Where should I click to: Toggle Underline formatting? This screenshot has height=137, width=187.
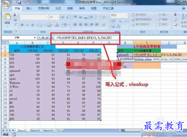click(x=32, y=25)
